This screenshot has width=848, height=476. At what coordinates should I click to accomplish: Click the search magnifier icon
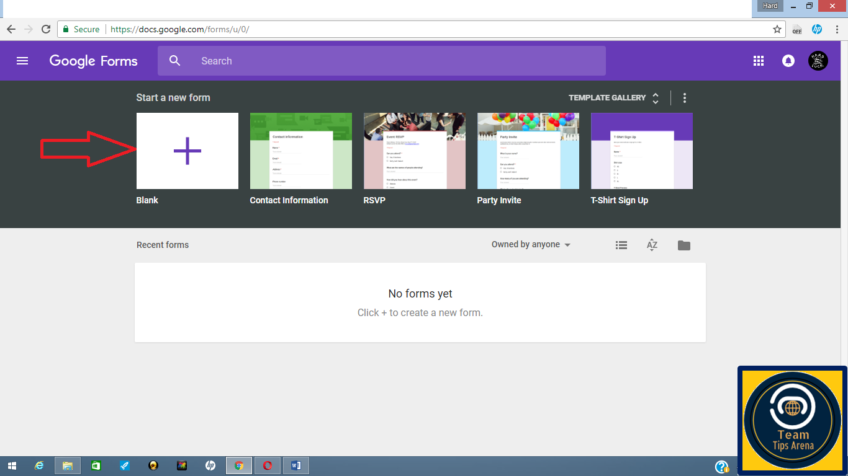174,61
